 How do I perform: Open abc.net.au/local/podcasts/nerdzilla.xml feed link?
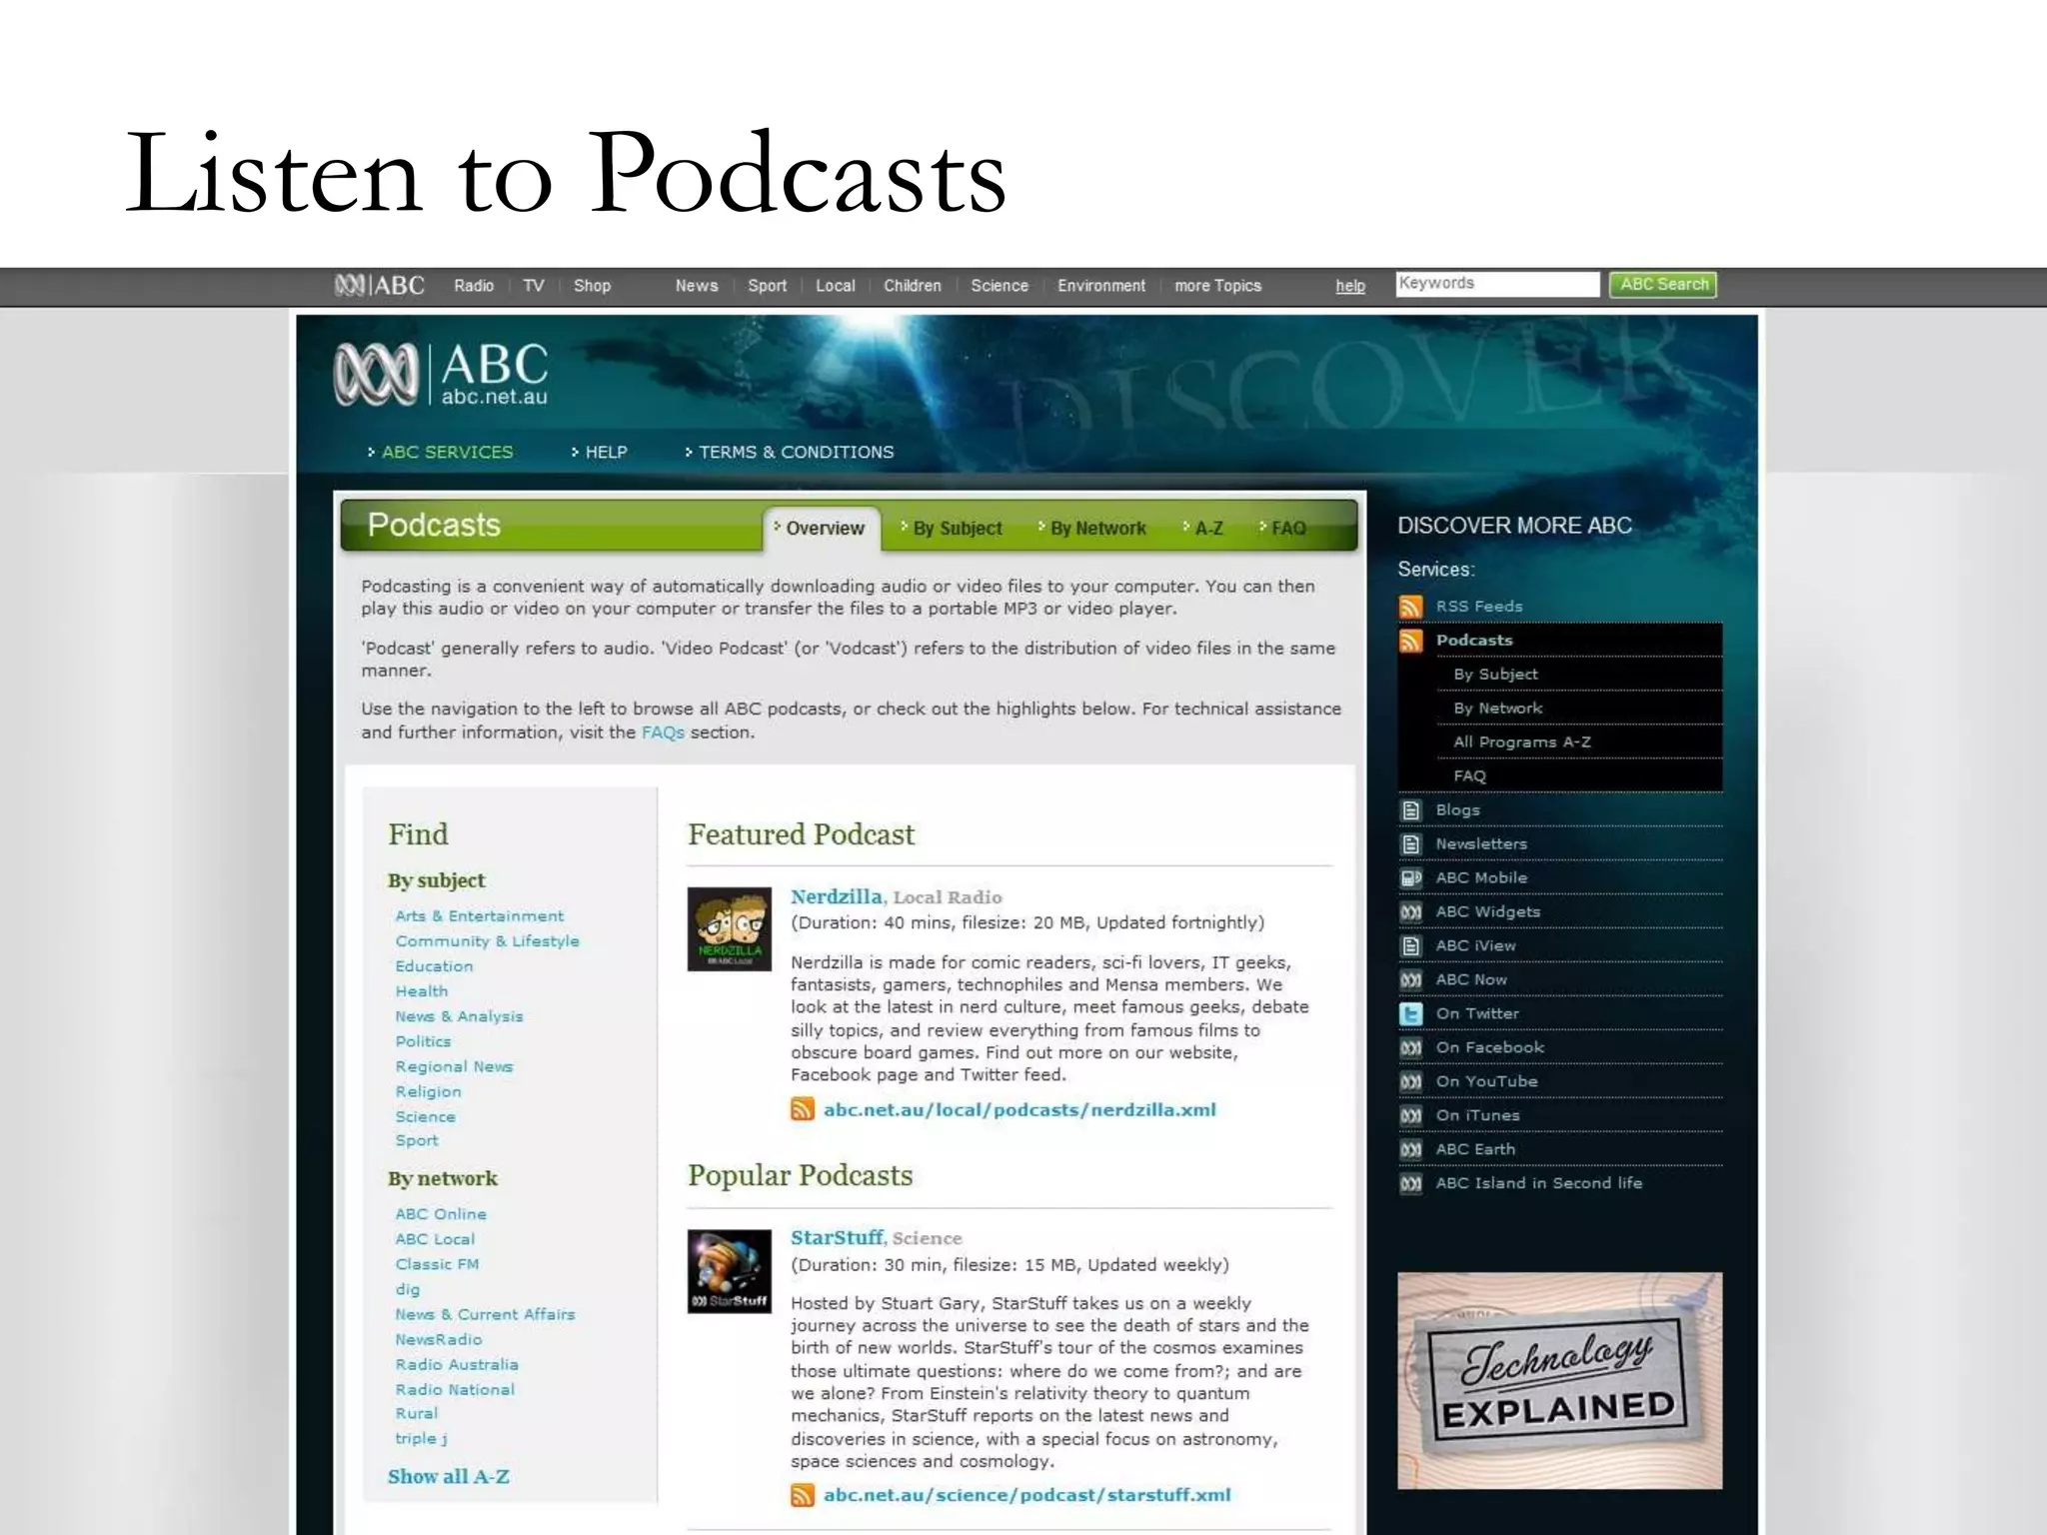[1020, 1110]
